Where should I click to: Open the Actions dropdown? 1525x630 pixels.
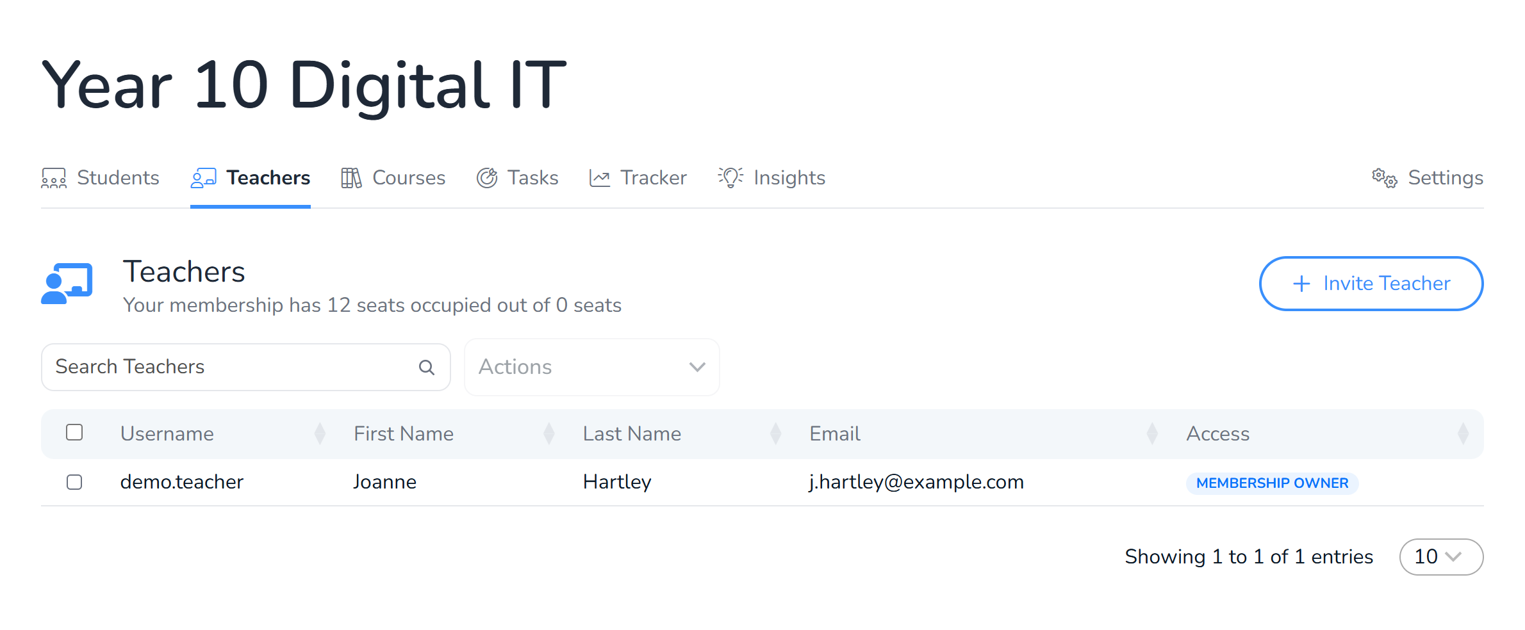point(592,367)
